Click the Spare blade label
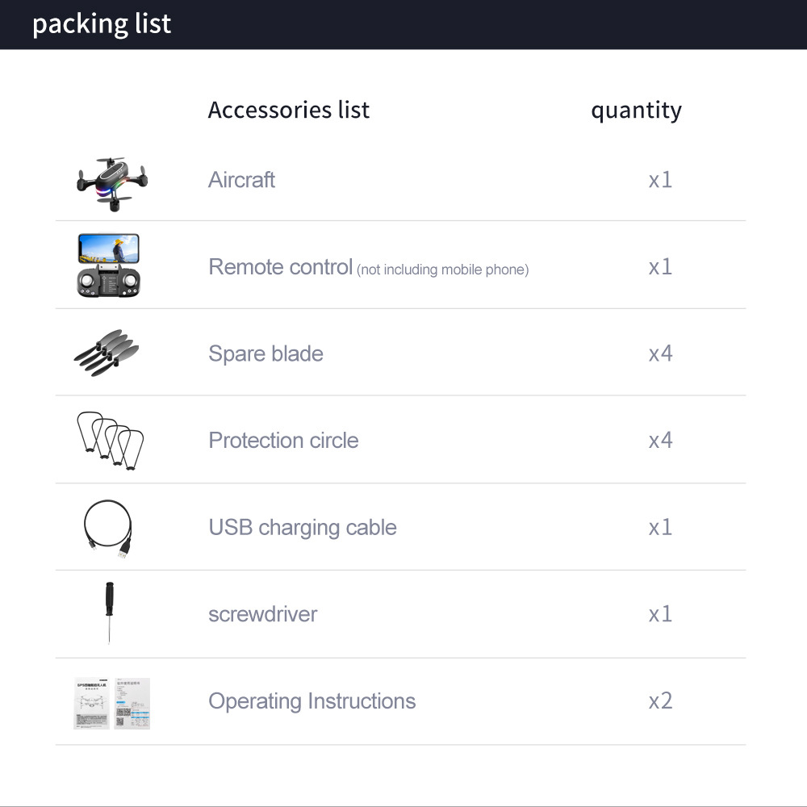This screenshot has height=807, width=807. point(266,353)
